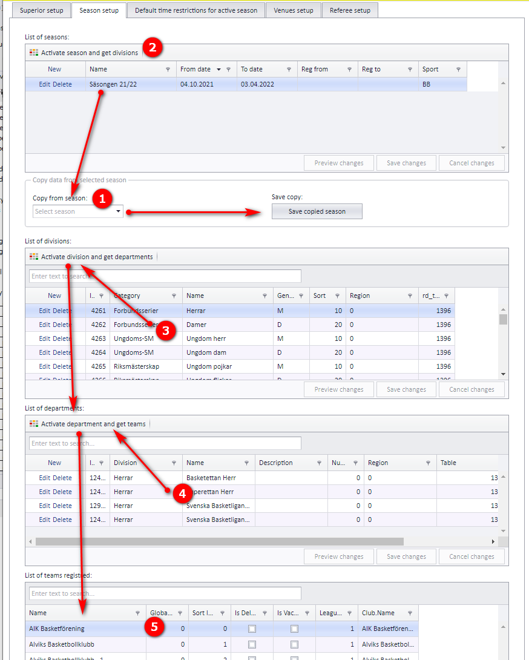Viewport: 529px width, 660px height.
Task: Open filter on Globa... column
Action: tap(180, 613)
